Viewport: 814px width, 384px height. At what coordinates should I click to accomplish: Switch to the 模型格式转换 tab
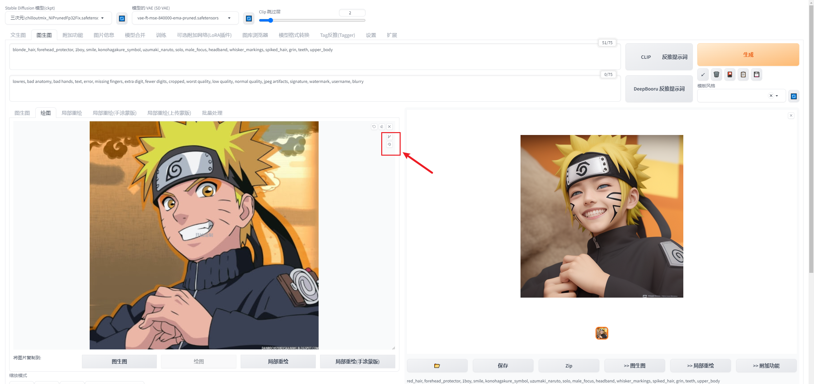click(294, 35)
